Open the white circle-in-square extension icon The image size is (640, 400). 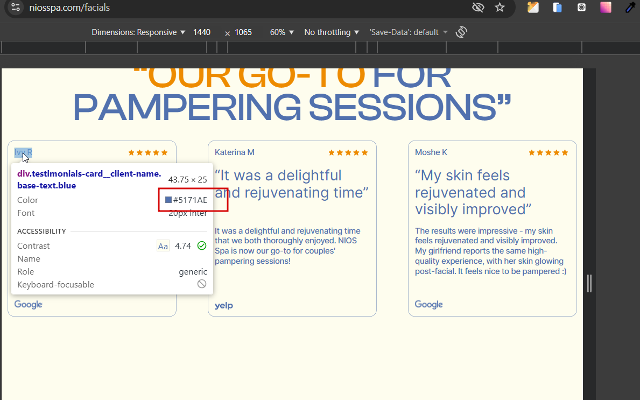pyautogui.click(x=582, y=8)
